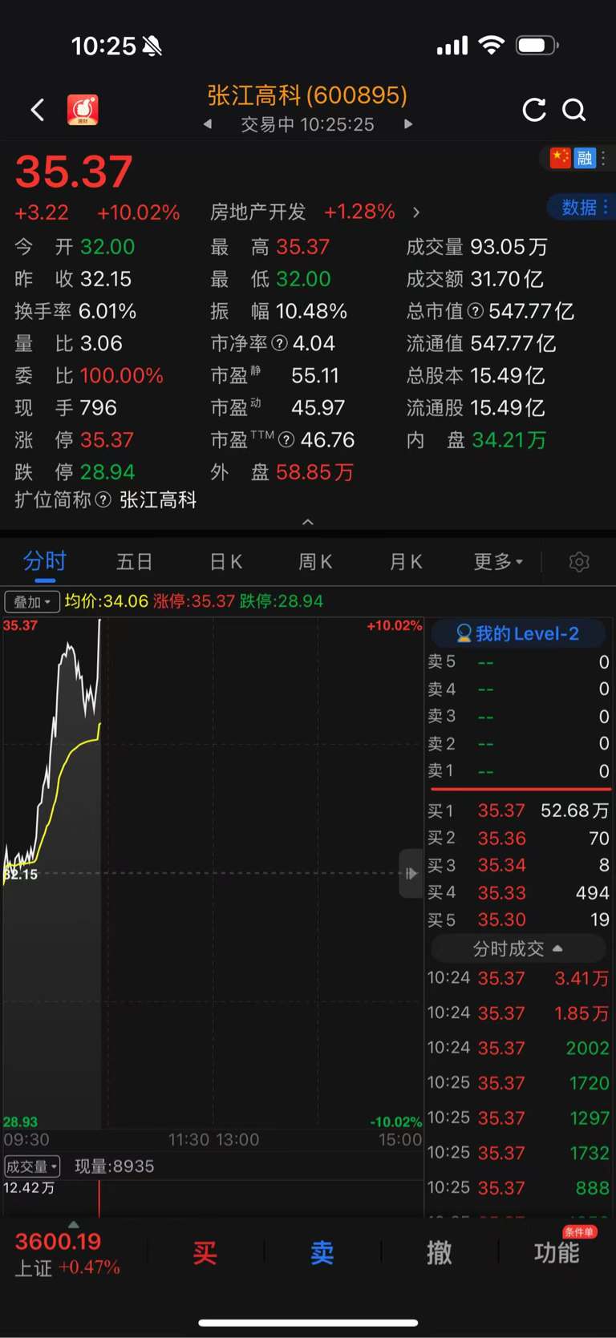Tap the red volume bar chart
The width and height of the screenshot is (616, 1338).
(99, 1199)
